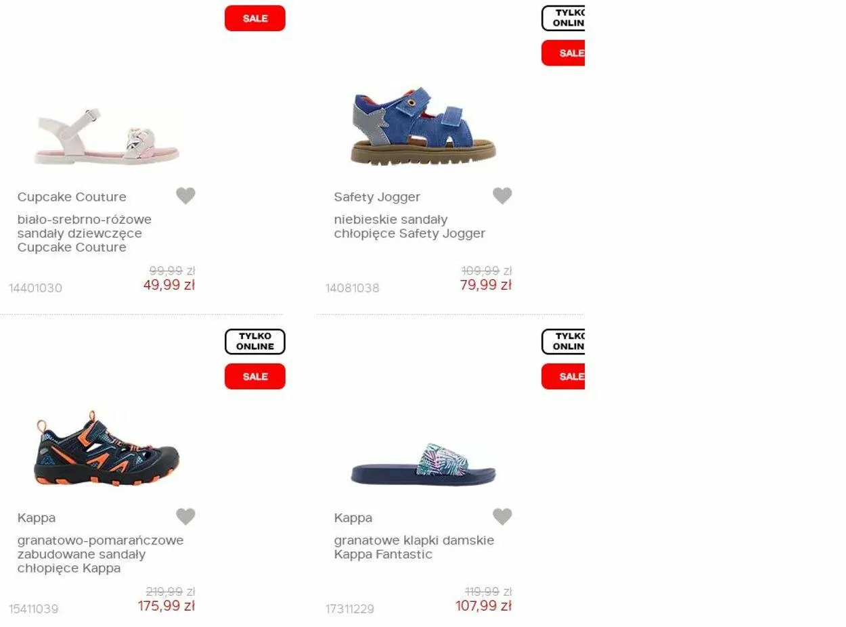Click TYLKO ONLINE badge above Kappa slides
846x627 pixels.
pos(563,342)
